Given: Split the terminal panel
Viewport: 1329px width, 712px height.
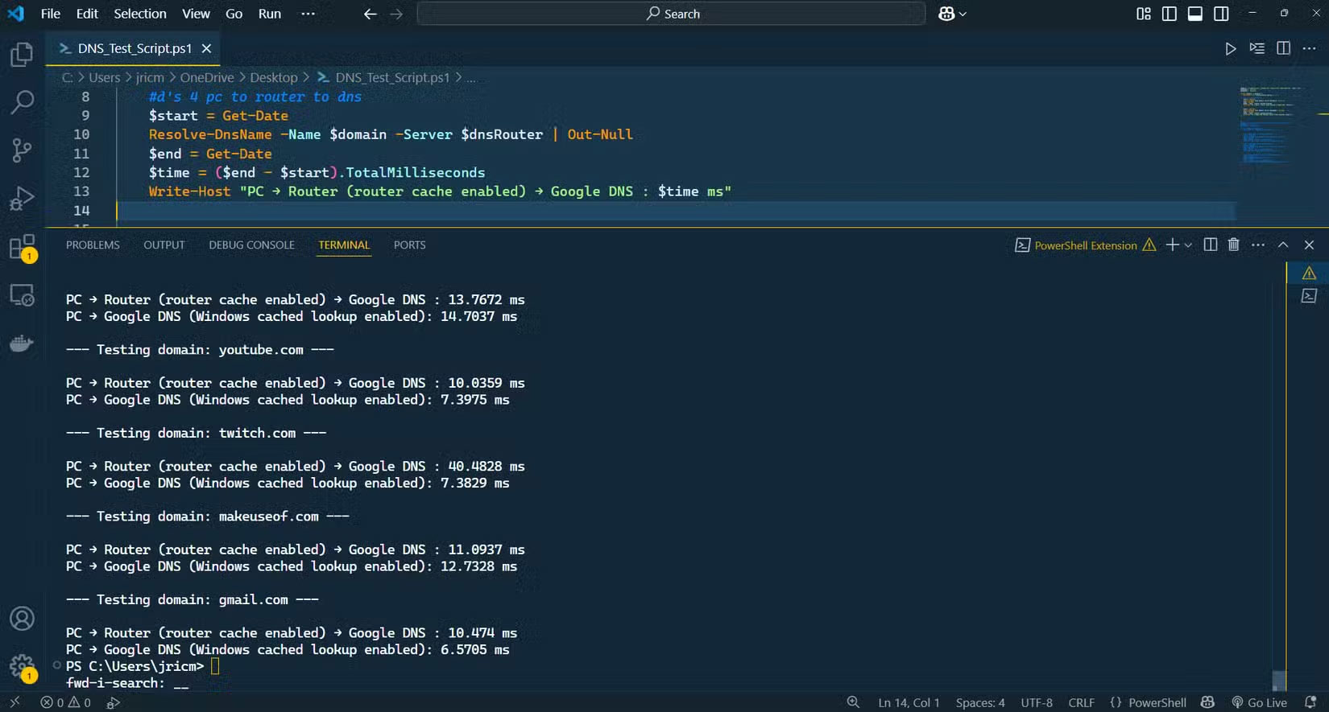Looking at the screenshot, I should pyautogui.click(x=1210, y=245).
